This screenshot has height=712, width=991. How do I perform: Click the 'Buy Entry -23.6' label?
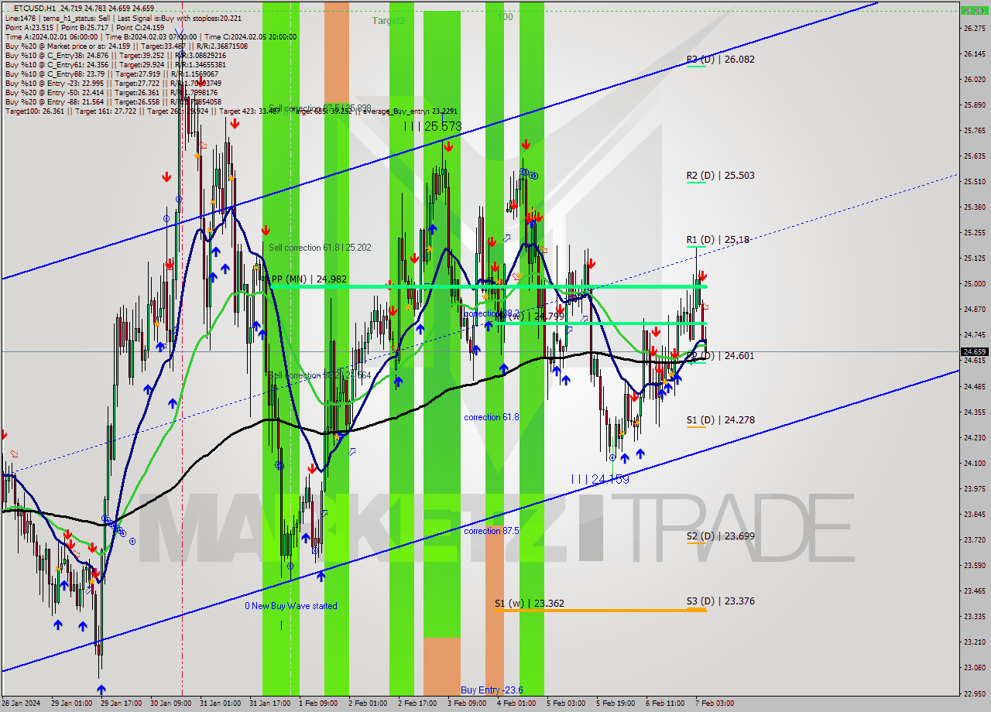(492, 690)
